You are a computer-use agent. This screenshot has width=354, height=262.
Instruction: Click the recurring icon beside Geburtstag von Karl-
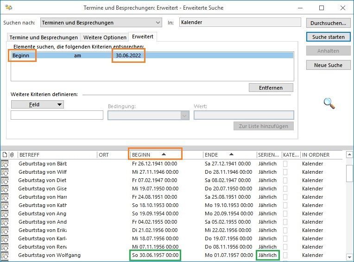point(5,238)
